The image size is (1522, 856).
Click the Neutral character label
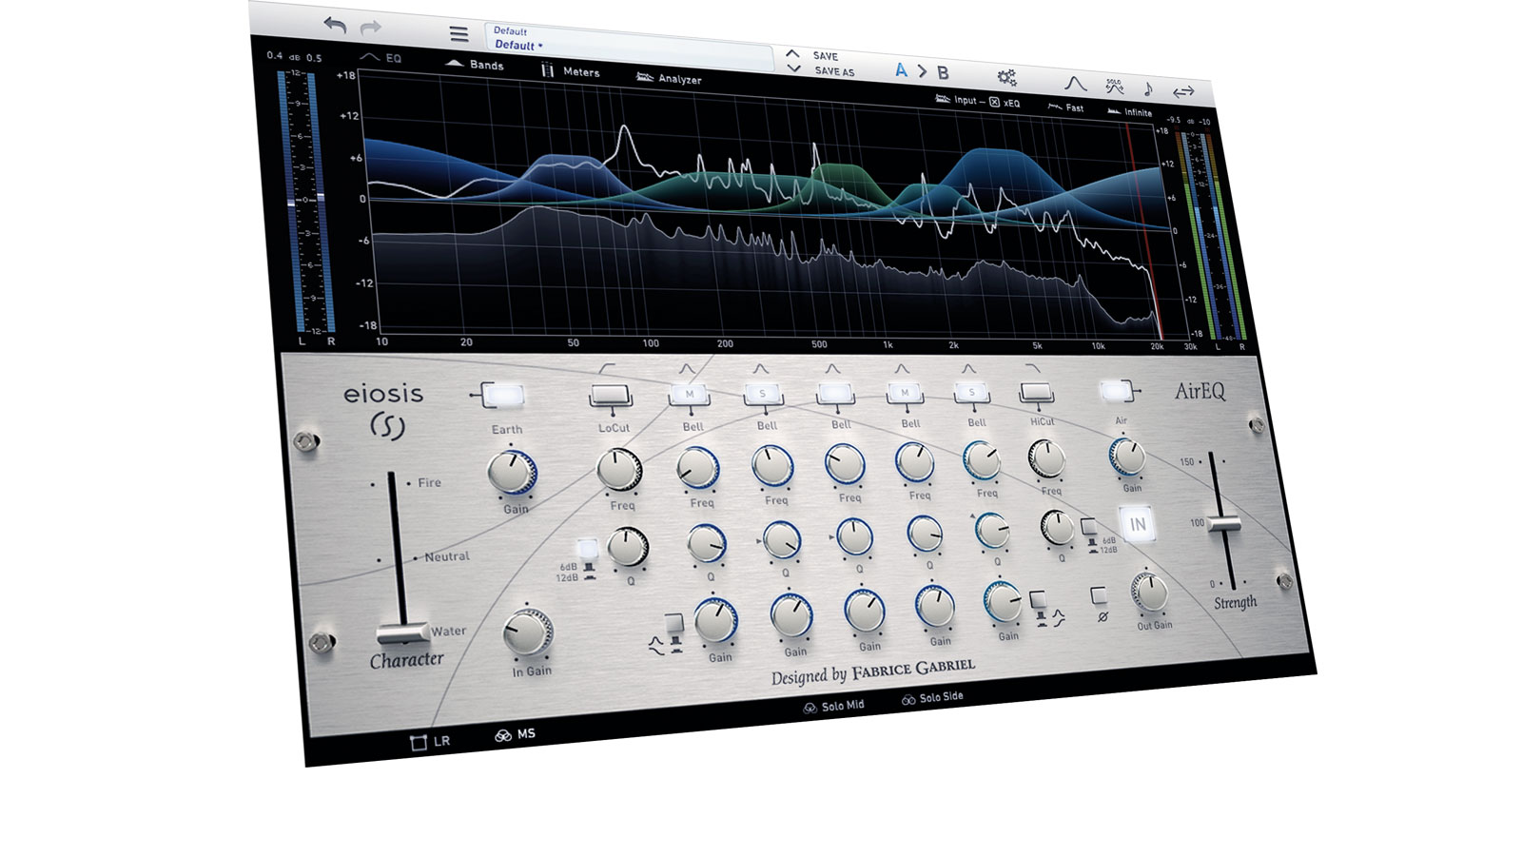coord(447,556)
